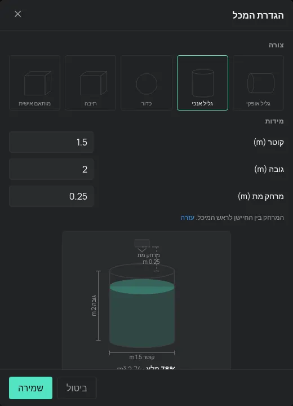This screenshot has height=406, width=293.
Task: Select the custom shape (מותאם אישית)
Action: coord(35,83)
